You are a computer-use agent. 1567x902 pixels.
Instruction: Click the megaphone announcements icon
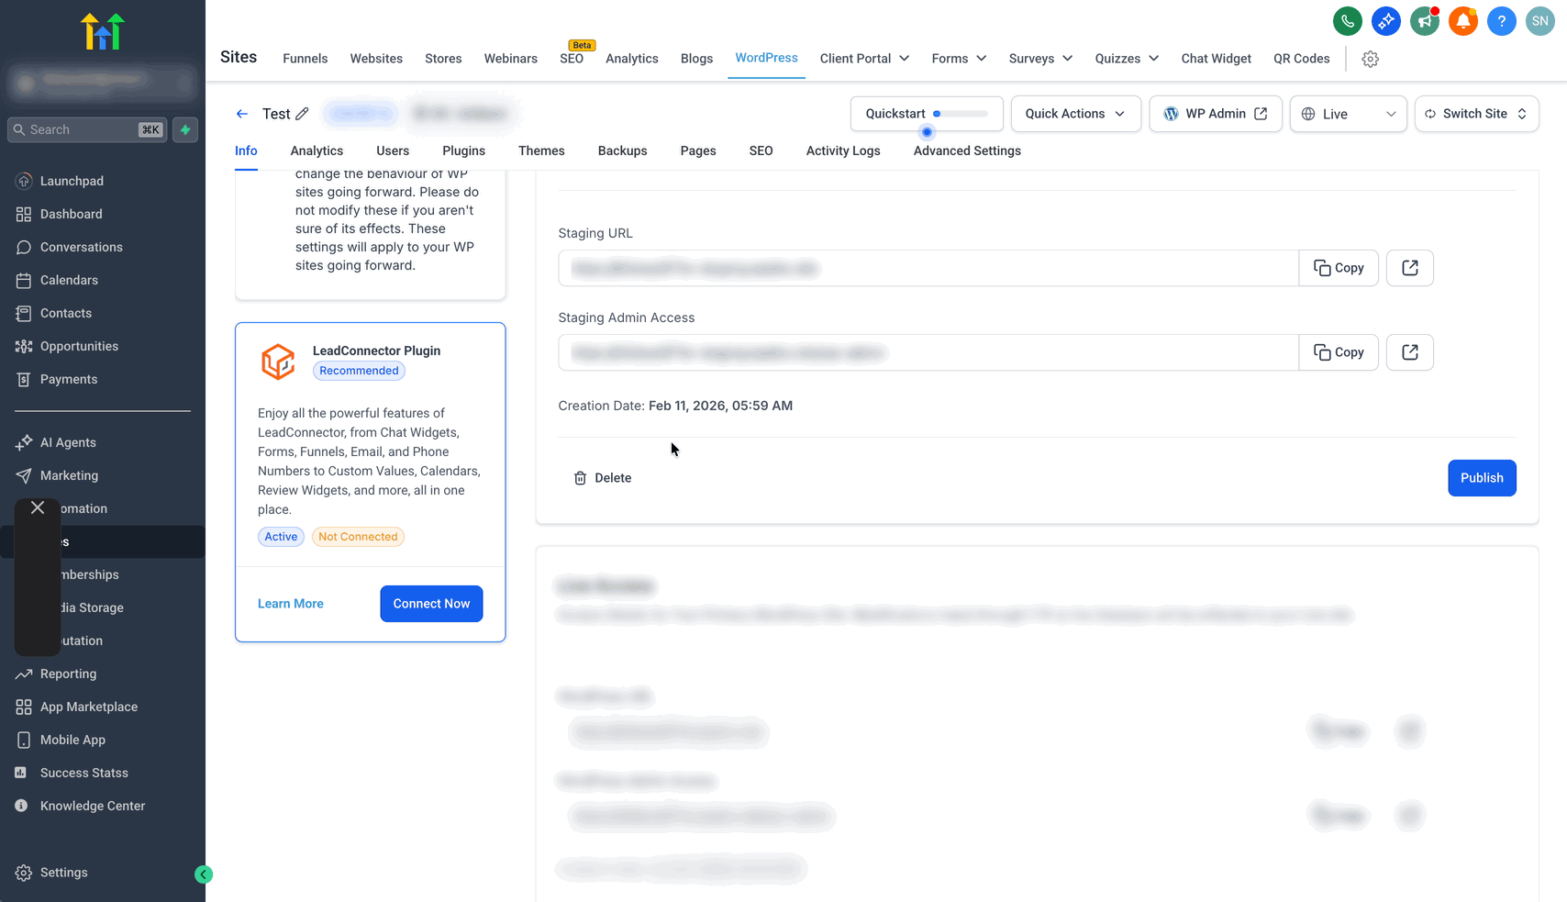pyautogui.click(x=1424, y=21)
